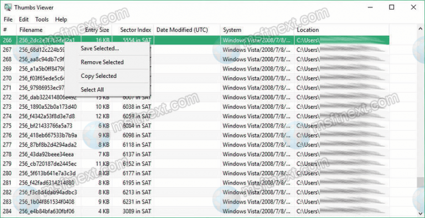Screen dimensions: 425x218
Task: Click row number 270
Action: pos(7,78)
